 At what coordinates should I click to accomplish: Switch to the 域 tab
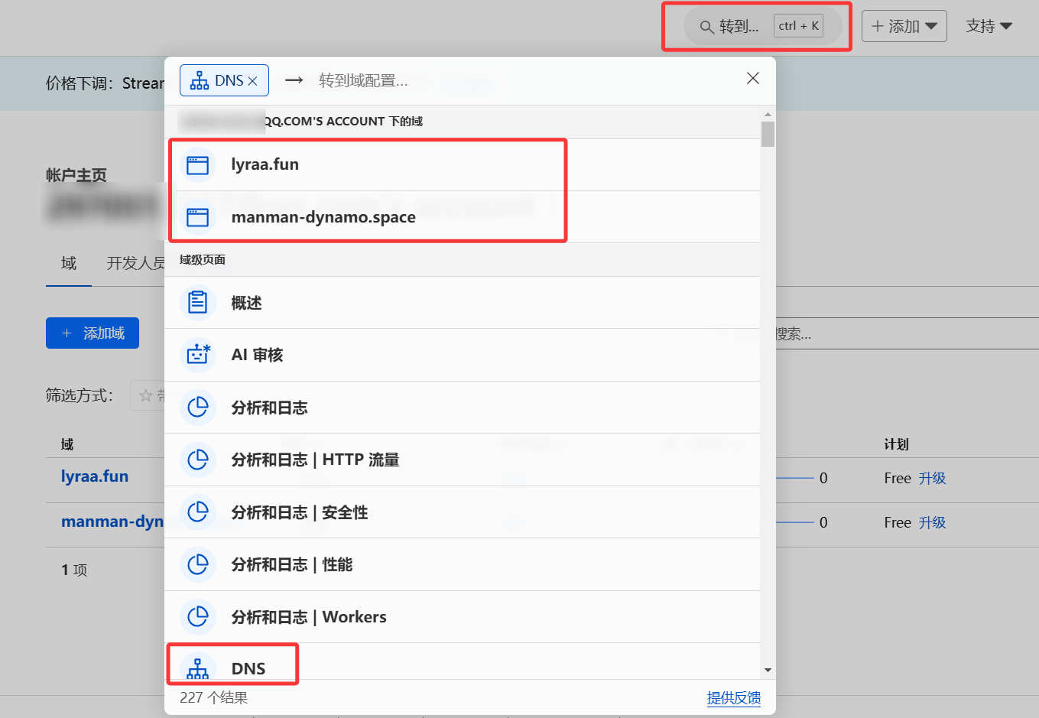(69, 263)
